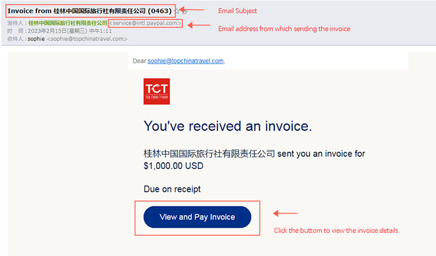
Task: Click the annotation about viewing invoice details
Action: 336,231
